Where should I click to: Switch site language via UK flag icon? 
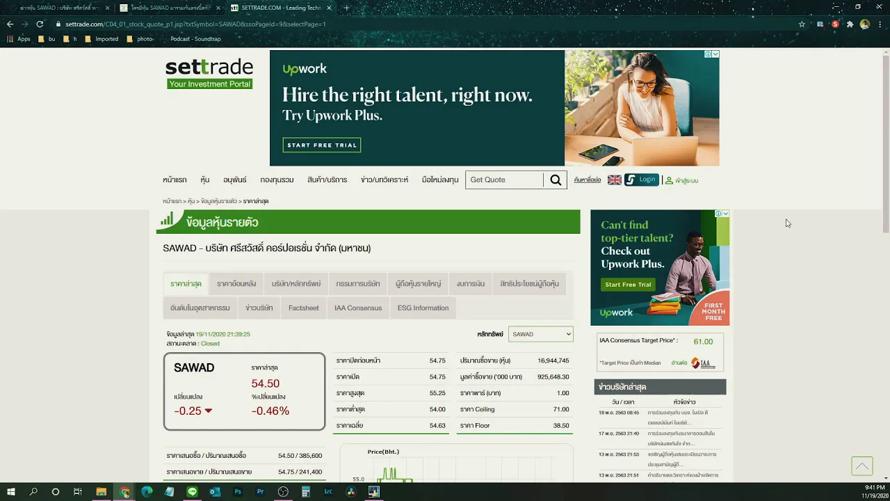point(615,180)
